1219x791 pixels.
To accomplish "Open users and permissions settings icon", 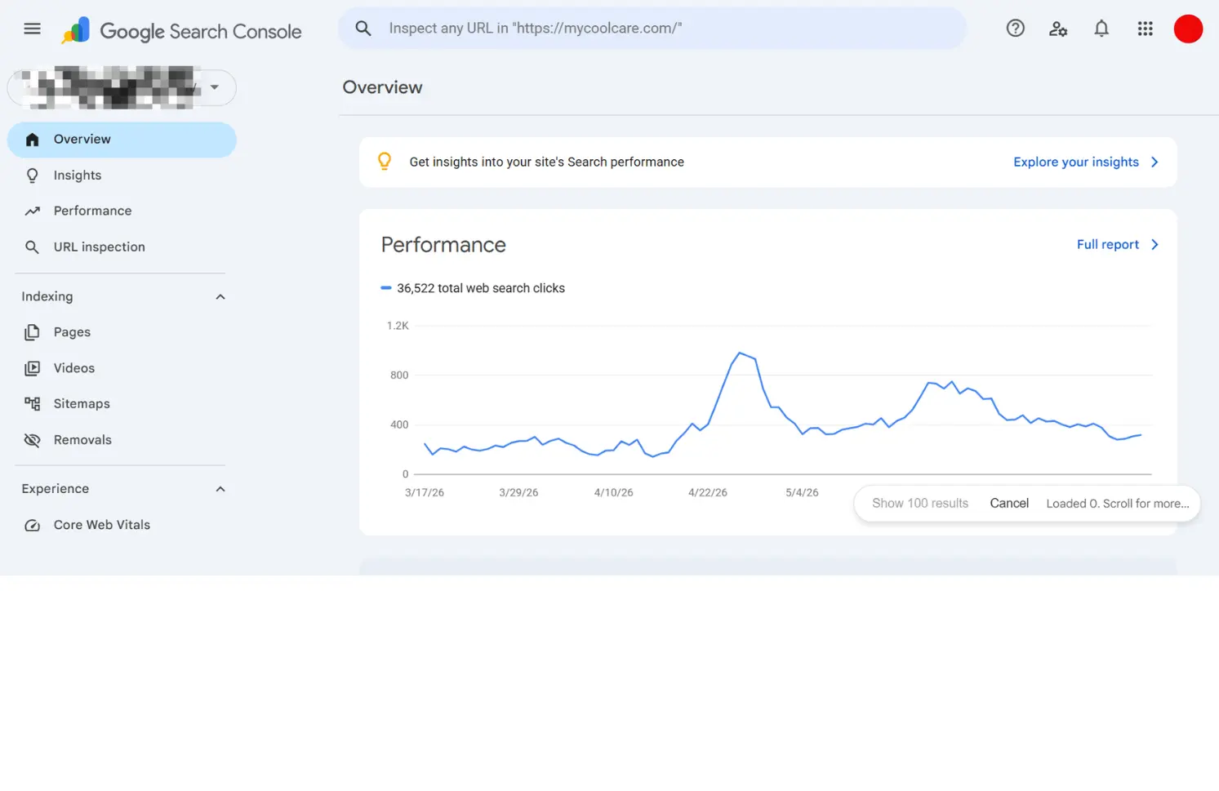I will coord(1058,29).
